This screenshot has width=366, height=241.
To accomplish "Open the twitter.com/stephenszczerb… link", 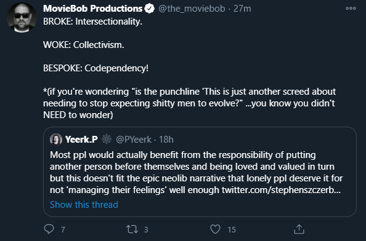I will (281, 190).
